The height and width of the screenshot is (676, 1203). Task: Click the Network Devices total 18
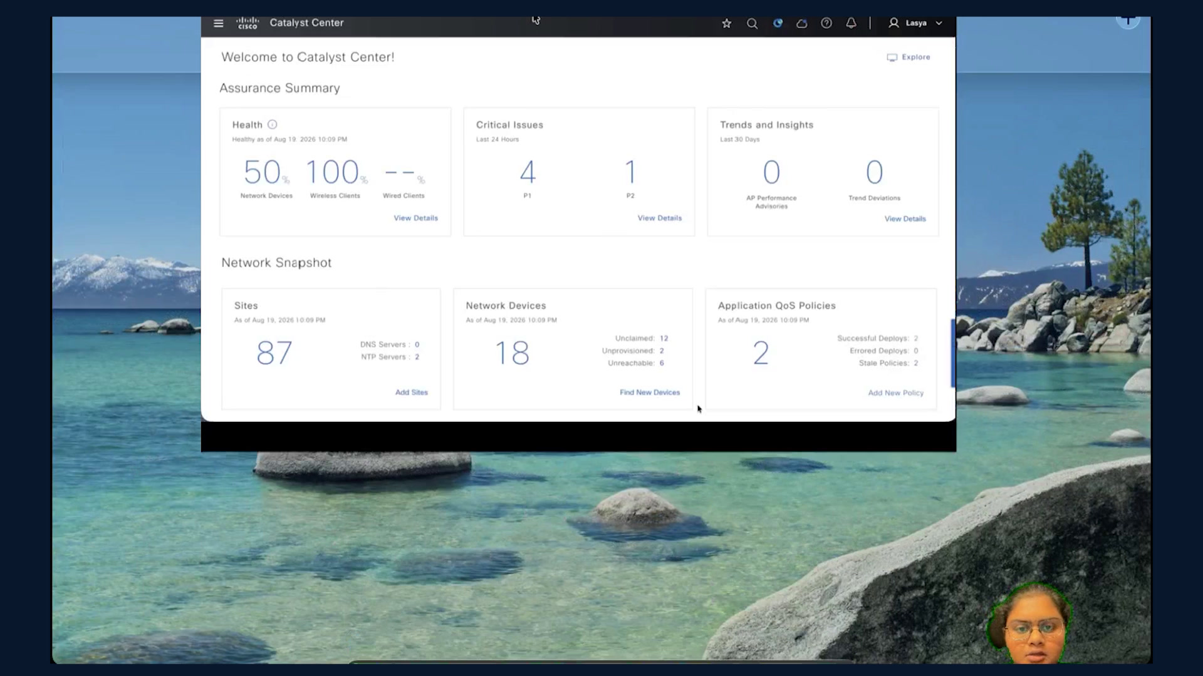[x=512, y=352]
